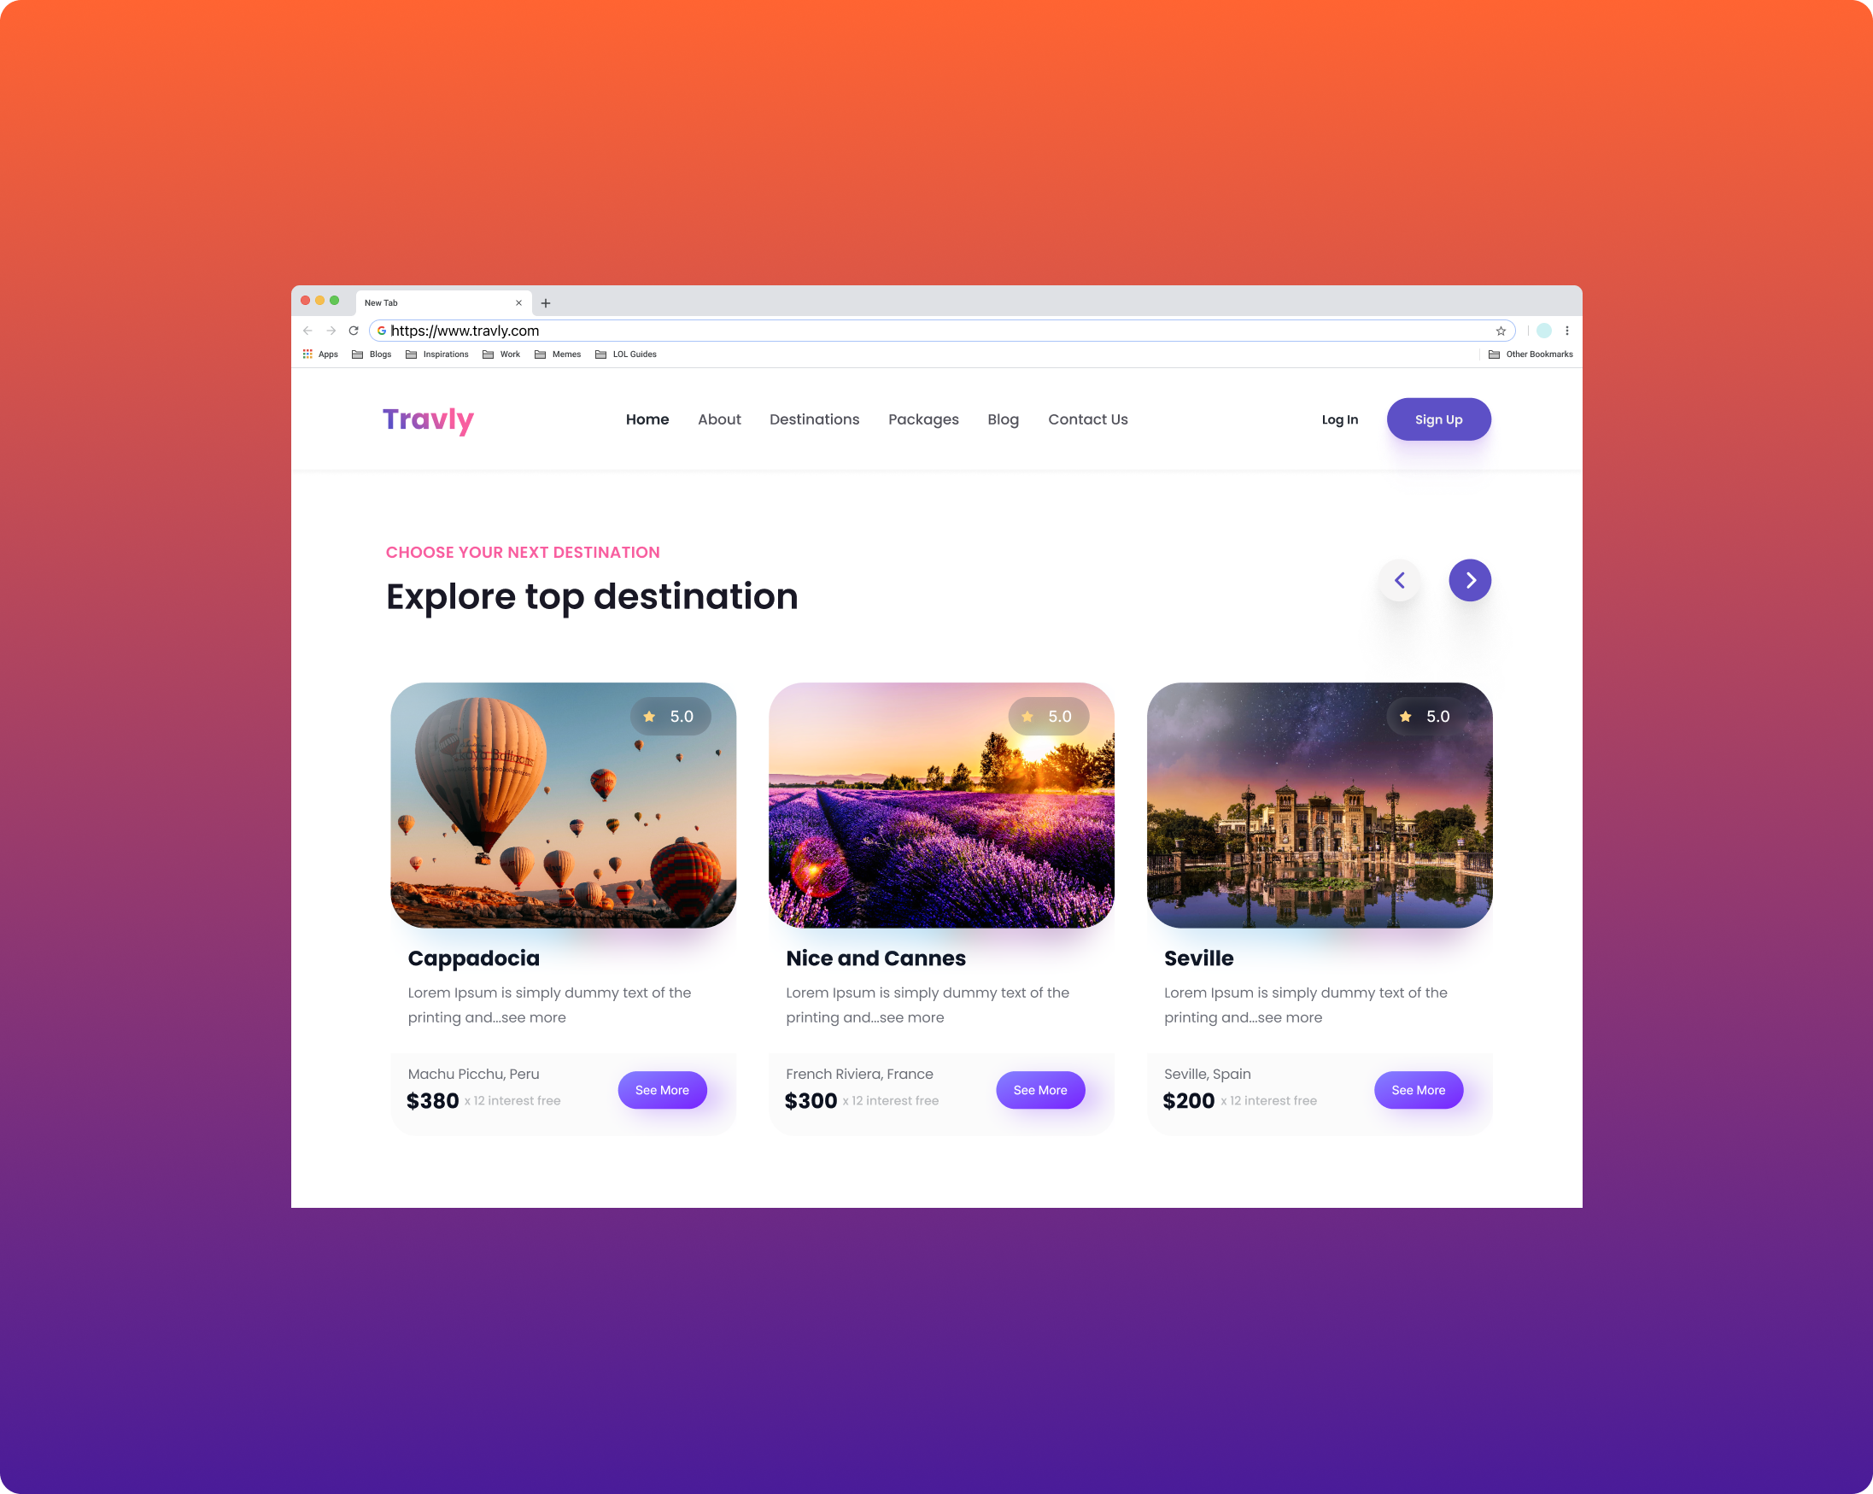The image size is (1873, 1494).
Task: Click the Blog tab in navigation
Action: [1003, 419]
